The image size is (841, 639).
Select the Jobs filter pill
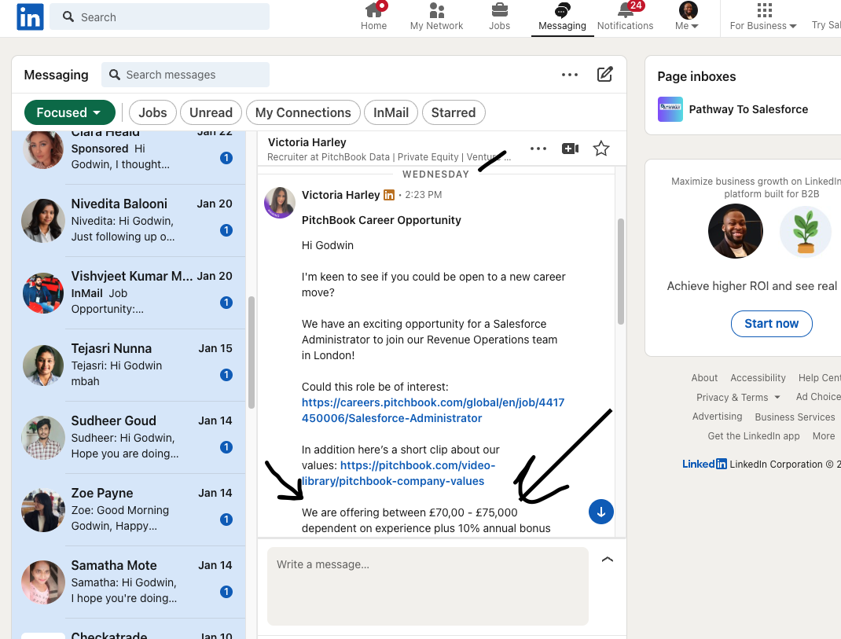(152, 112)
